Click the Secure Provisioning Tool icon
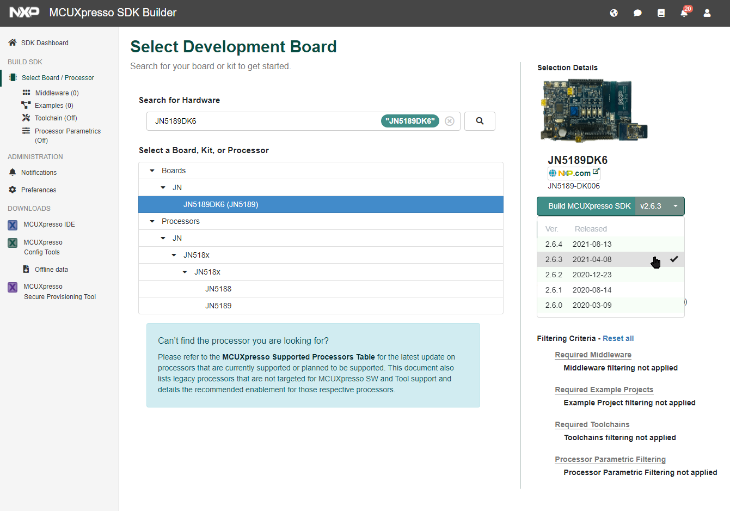Viewport: 730px width, 511px height. point(13,287)
